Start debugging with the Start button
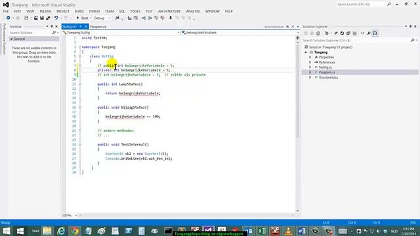Image resolution: width=420 pixels, height=236 pixels. tap(82, 18)
